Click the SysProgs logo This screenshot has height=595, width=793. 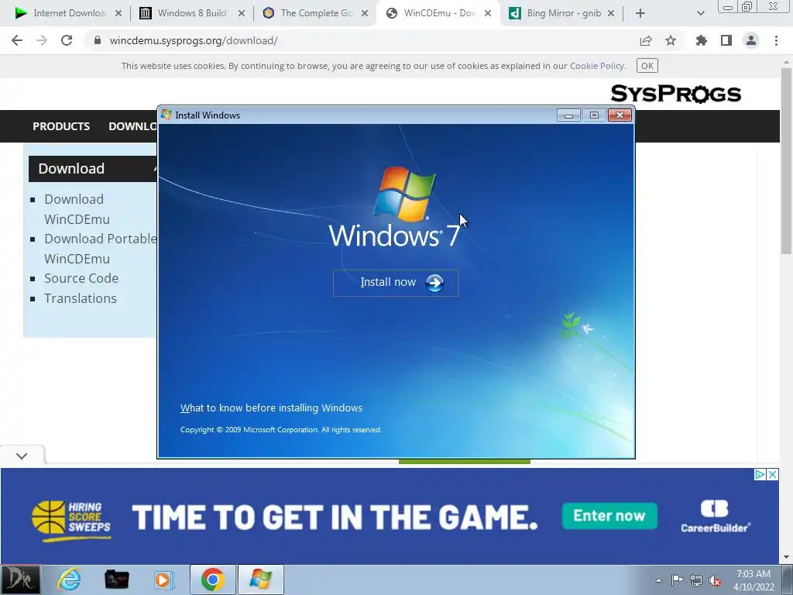pyautogui.click(x=675, y=94)
